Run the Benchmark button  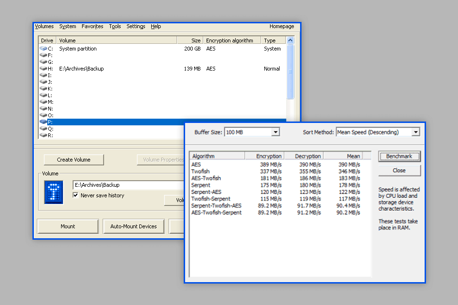coord(399,156)
